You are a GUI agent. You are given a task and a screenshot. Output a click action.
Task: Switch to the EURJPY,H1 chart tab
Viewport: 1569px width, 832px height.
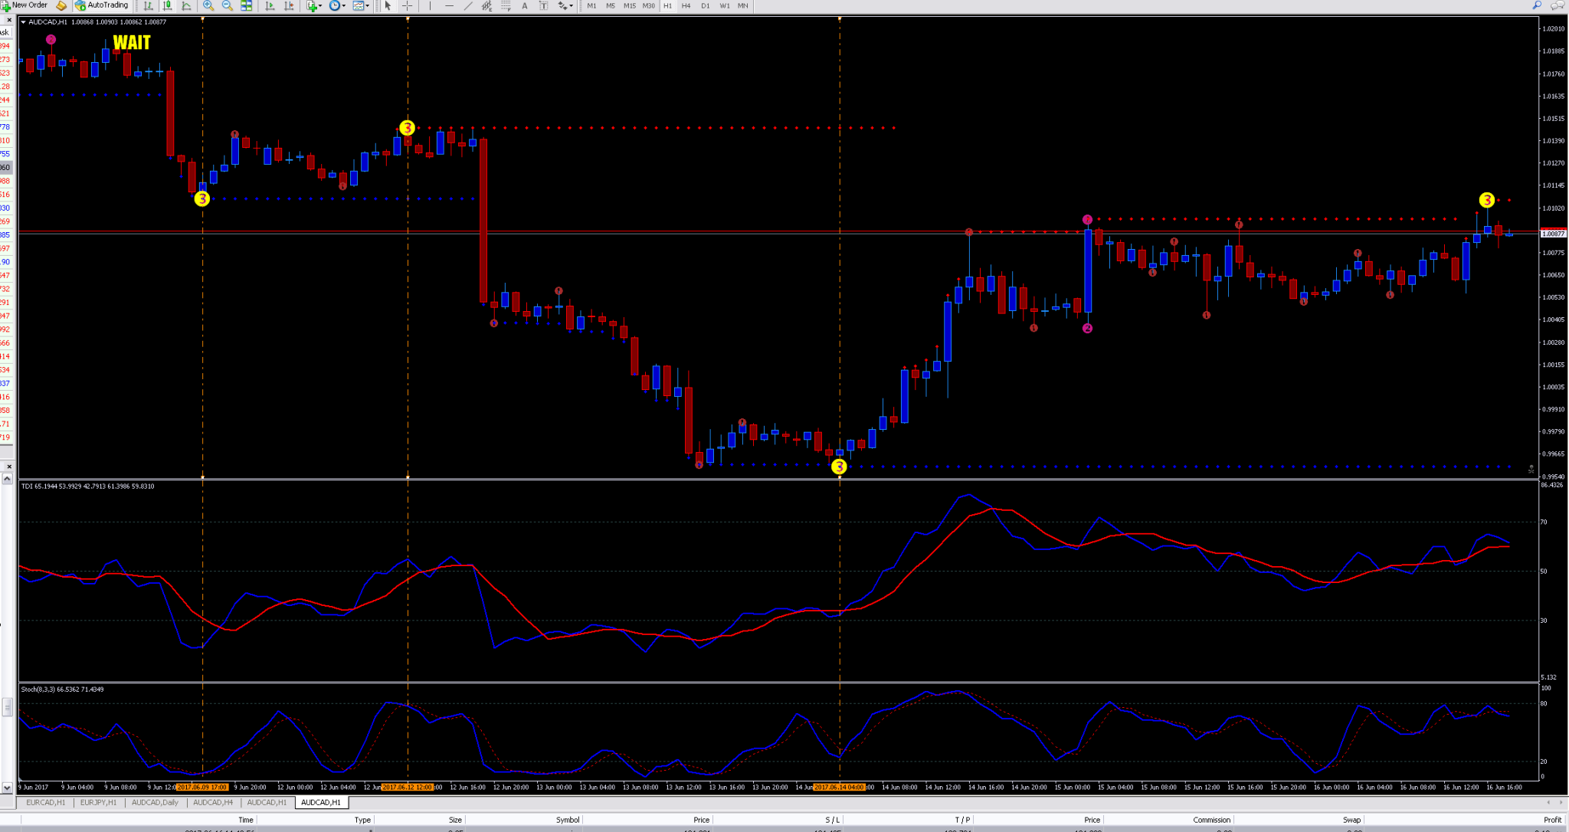point(98,802)
